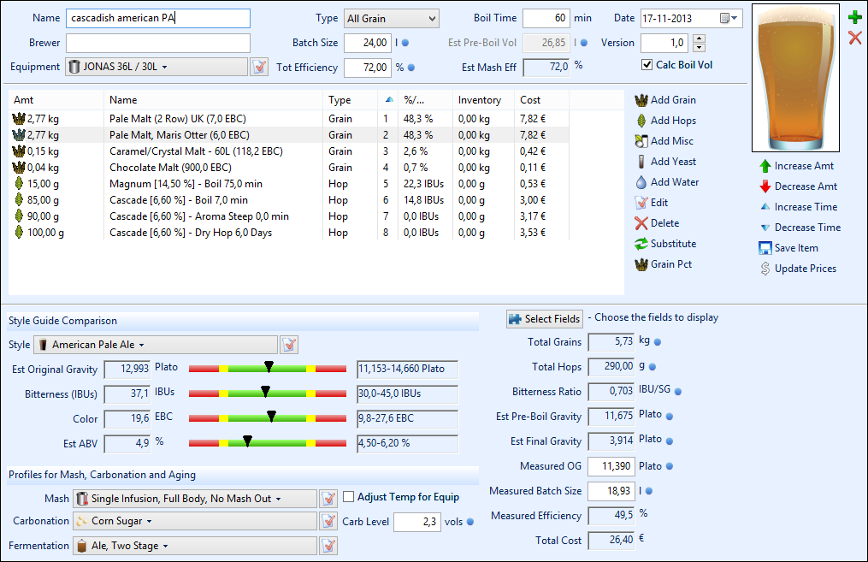Click the Brewer text input field
Viewport: 868px width, 562px height.
[157, 43]
